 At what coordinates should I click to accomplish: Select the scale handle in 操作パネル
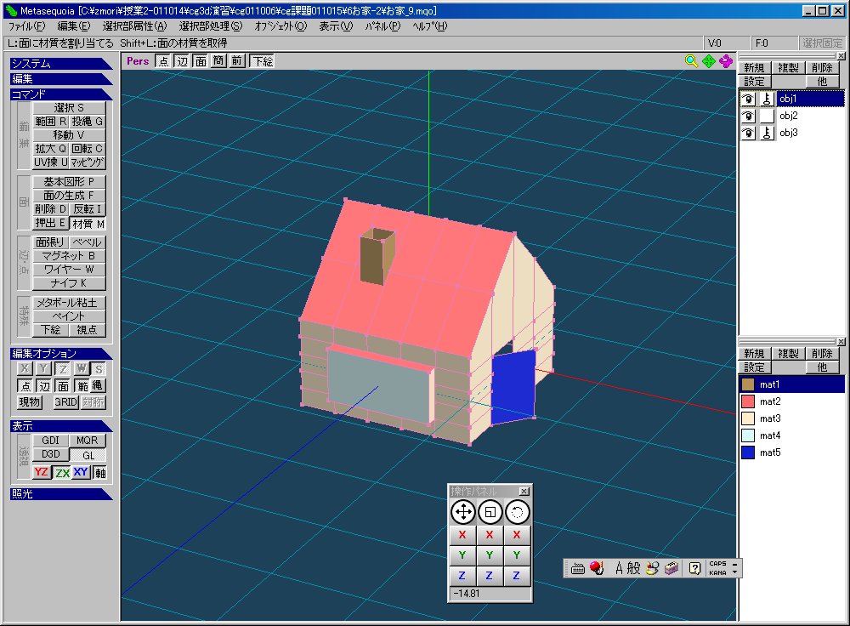[490, 511]
